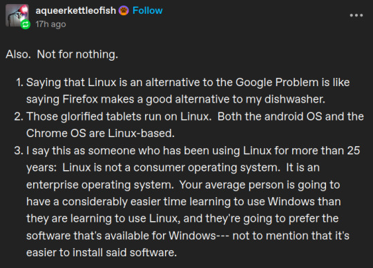
Task: Follow the aqueerkettleofish blog
Action: (148, 10)
